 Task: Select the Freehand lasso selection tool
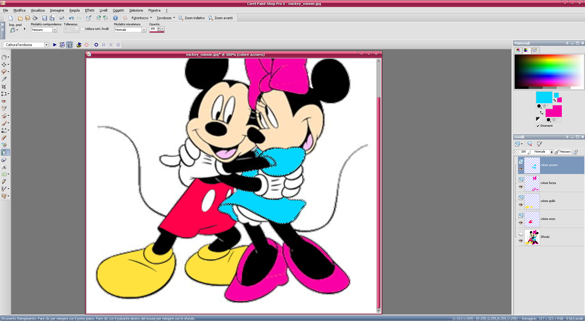click(4, 72)
